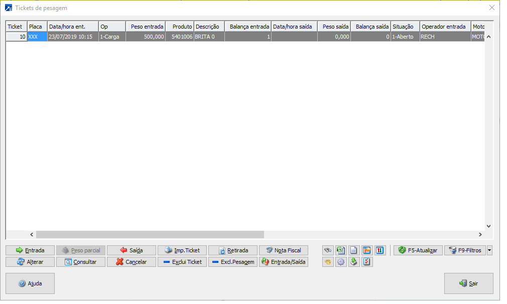Click the blank document page icon
The width and height of the screenshot is (507, 304).
click(354, 250)
